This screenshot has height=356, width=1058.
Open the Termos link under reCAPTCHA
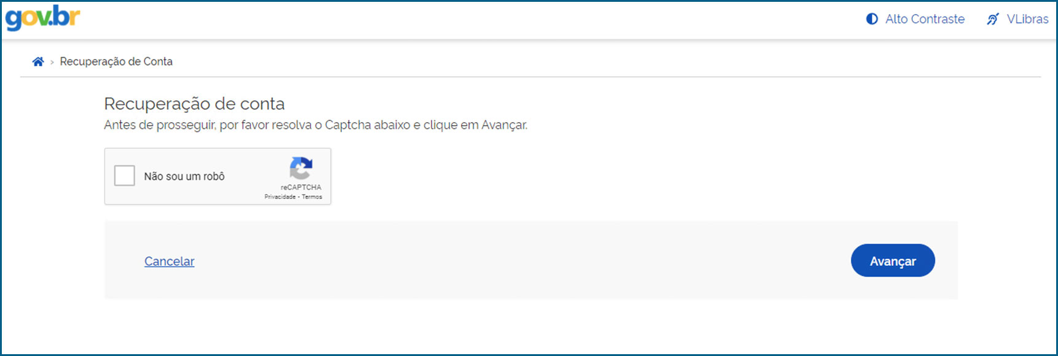(312, 196)
